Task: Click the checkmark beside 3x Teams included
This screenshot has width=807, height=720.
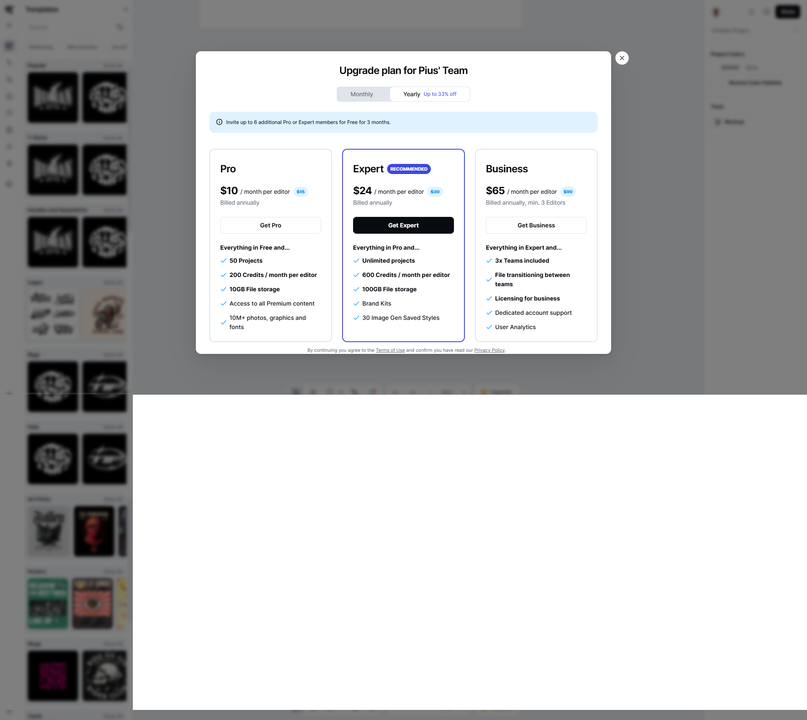Action: point(489,261)
